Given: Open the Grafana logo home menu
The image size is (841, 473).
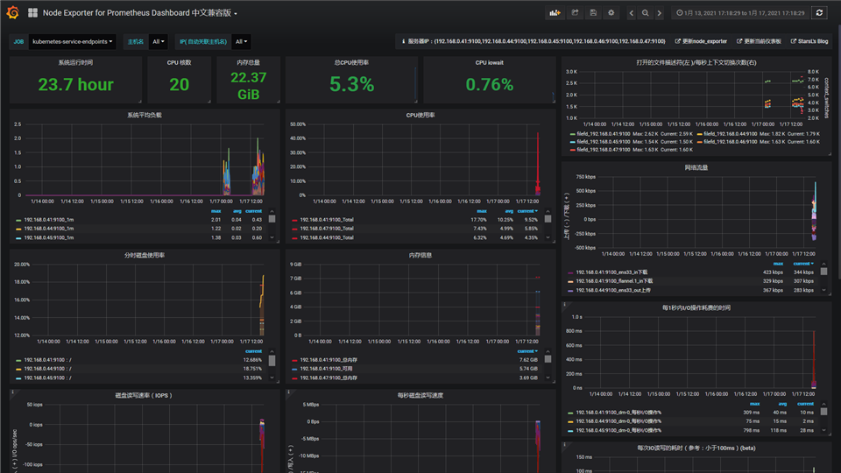Looking at the screenshot, I should (x=13, y=12).
